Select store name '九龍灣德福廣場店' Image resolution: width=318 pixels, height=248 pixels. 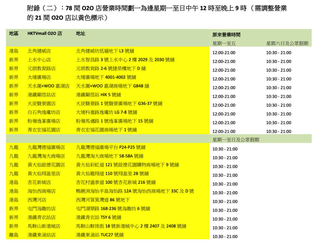pos(46,147)
